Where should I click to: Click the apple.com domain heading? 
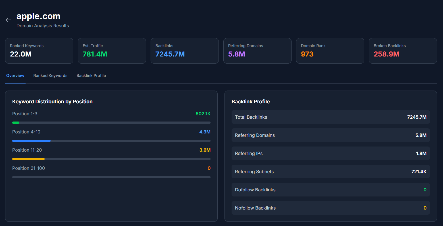pyautogui.click(x=38, y=16)
